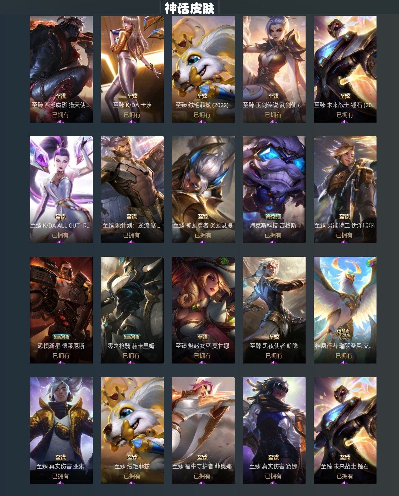The height and width of the screenshot is (496, 399).
Task: Click the 海克斯 badge icon on 吉格斯 card
Action: [x=273, y=216]
